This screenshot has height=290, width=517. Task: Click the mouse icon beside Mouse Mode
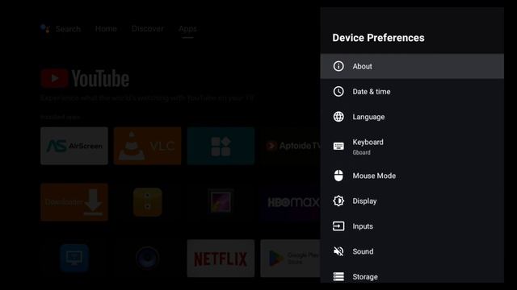(338, 176)
